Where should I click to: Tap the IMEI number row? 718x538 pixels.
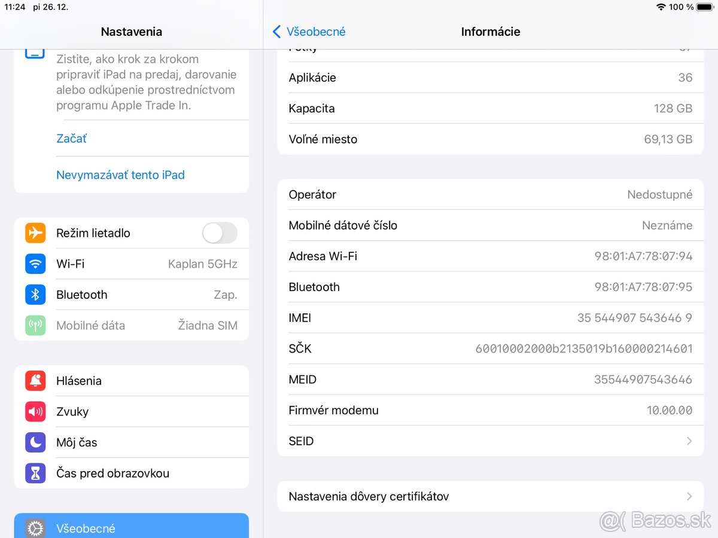point(491,317)
